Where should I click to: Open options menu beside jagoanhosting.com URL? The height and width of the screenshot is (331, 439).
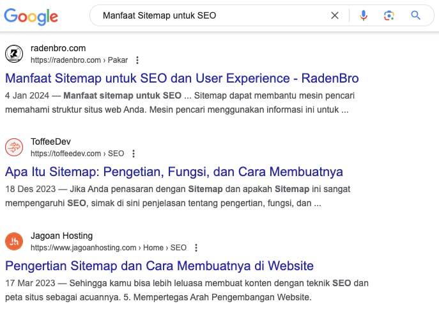tap(196, 248)
